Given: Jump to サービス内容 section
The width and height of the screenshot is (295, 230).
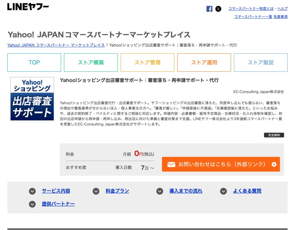Looking at the screenshot, I should (56, 191).
